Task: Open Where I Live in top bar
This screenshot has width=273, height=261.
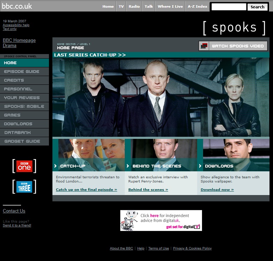Action: (170, 6)
